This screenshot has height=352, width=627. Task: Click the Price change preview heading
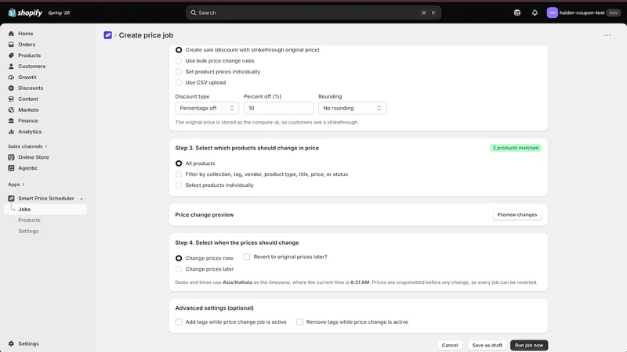point(205,214)
